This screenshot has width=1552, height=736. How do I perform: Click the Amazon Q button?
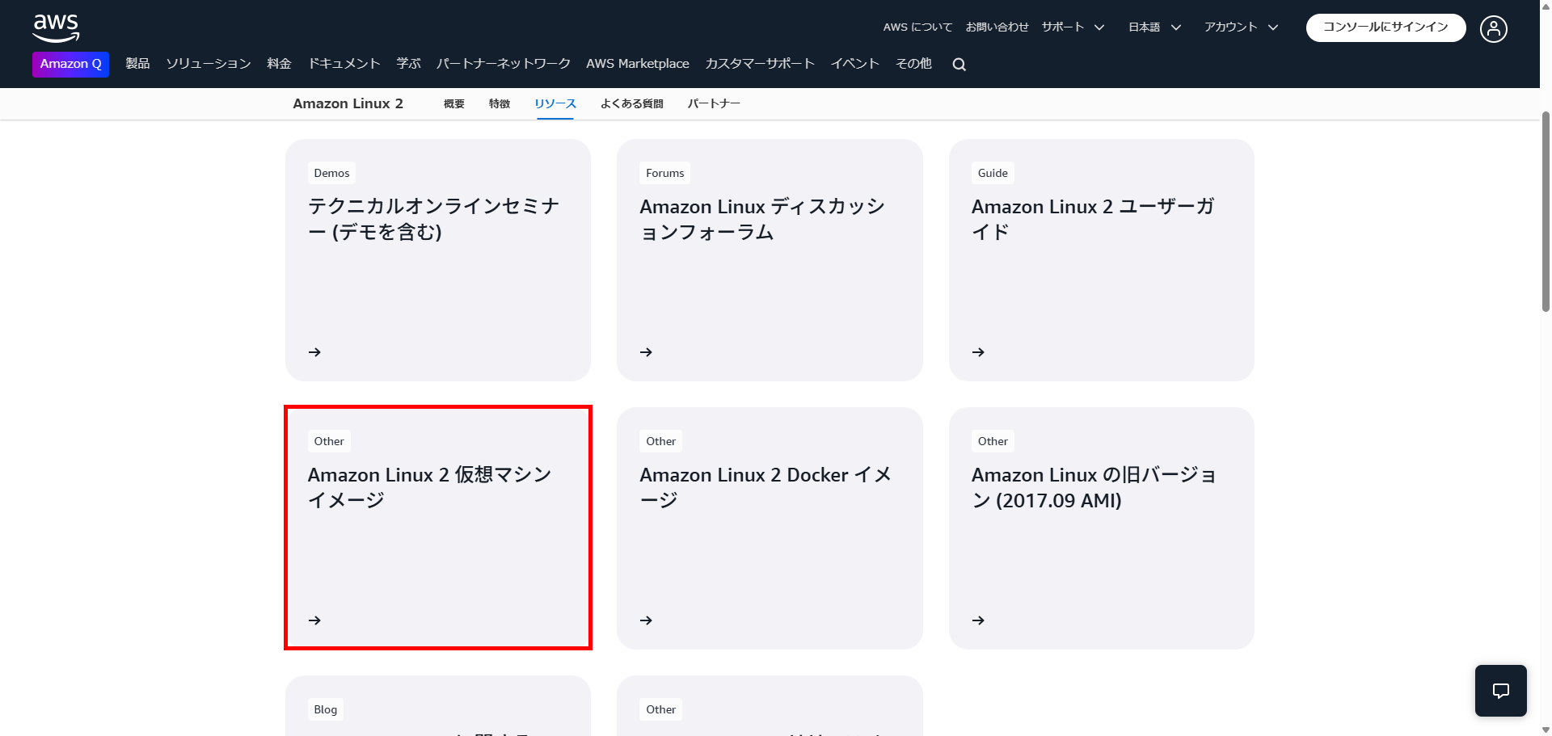(x=71, y=64)
